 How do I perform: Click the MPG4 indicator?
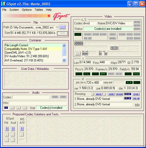click(x=137, y=25)
